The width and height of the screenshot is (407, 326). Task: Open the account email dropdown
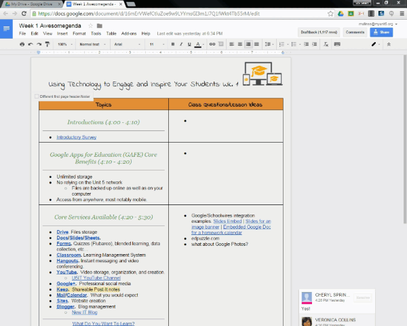[378, 24]
